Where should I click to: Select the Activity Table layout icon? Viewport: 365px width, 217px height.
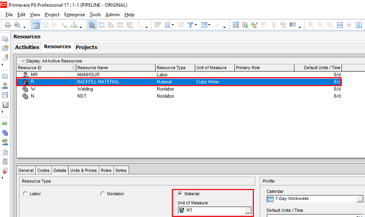point(36,25)
